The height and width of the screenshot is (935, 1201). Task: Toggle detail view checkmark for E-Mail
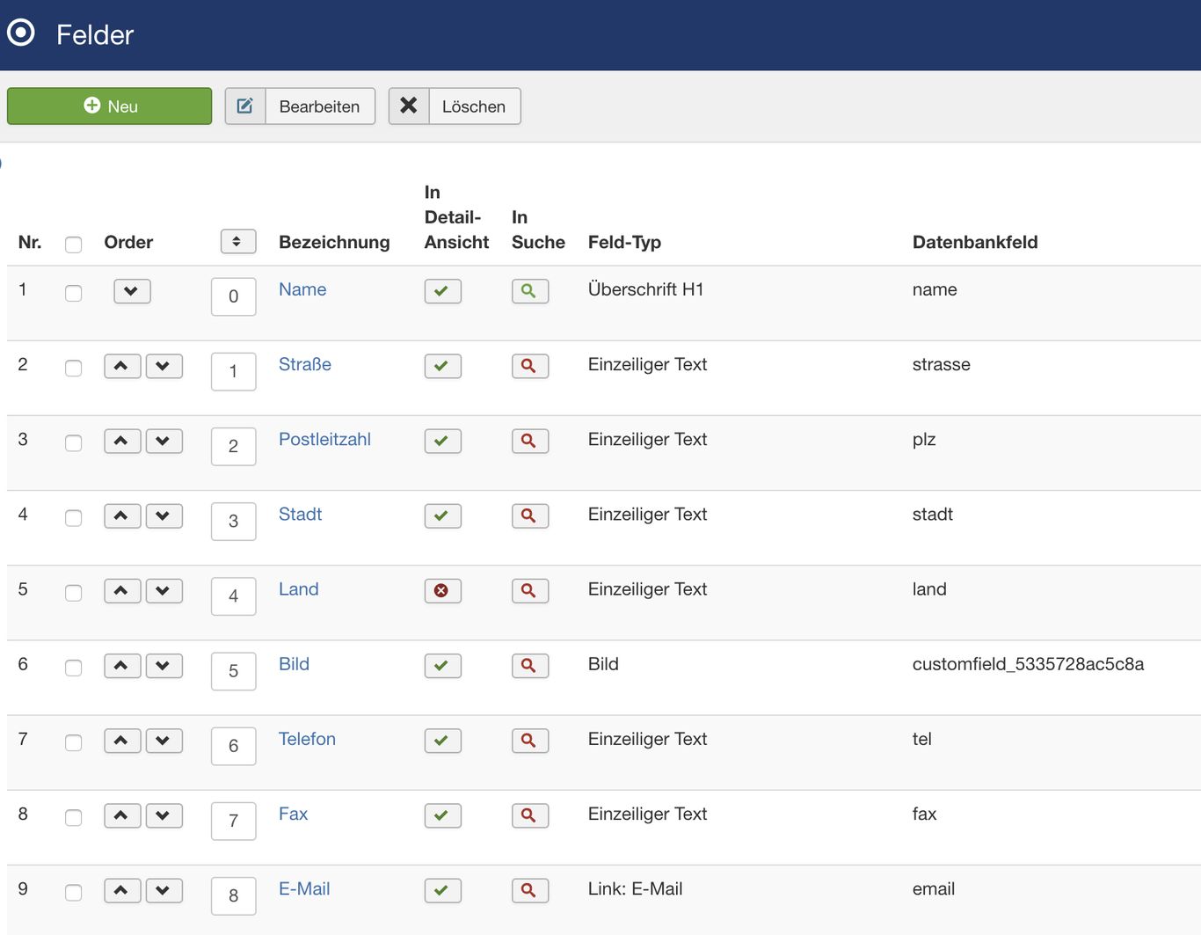(442, 890)
